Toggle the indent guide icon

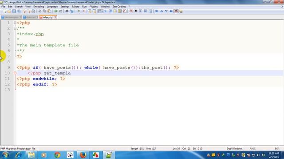(x=110, y=11)
